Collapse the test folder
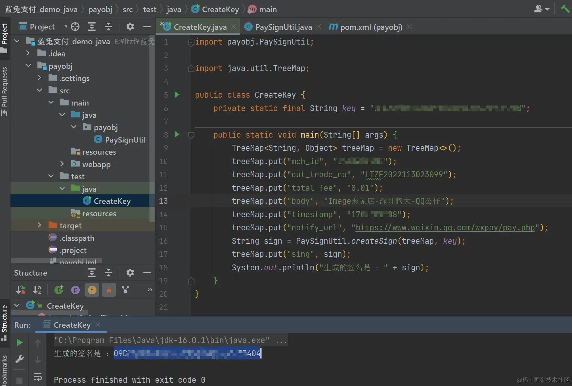Image resolution: width=572 pixels, height=386 pixels. (x=51, y=176)
